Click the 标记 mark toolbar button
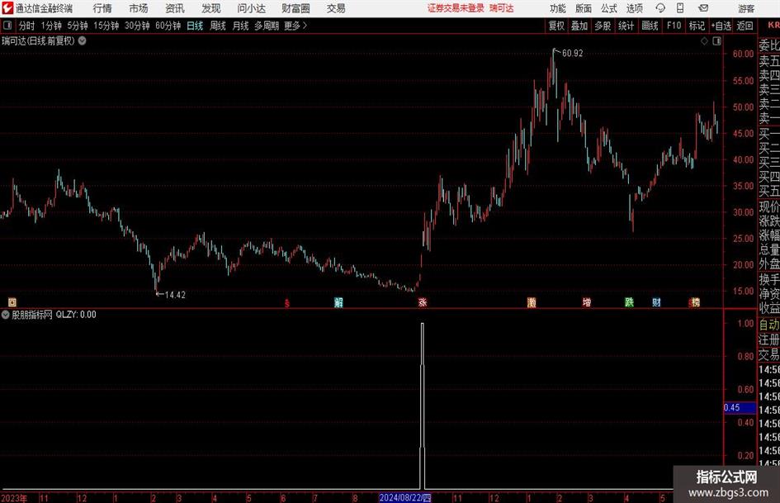 (697, 26)
